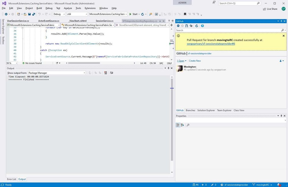Pin the Output window
The image size is (288, 187).
click(x=168, y=68)
